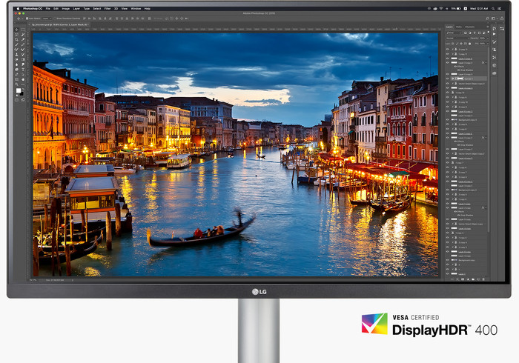Viewport: 519px width, 363px height.
Task: Hide the 1 copy 10 group
Action: 448,93
